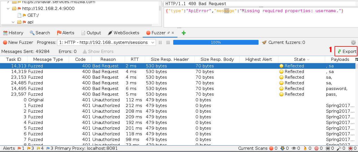Screen dimensions: 358x152
Task: Click the Fuzzer options gear icon
Action: point(353,42)
